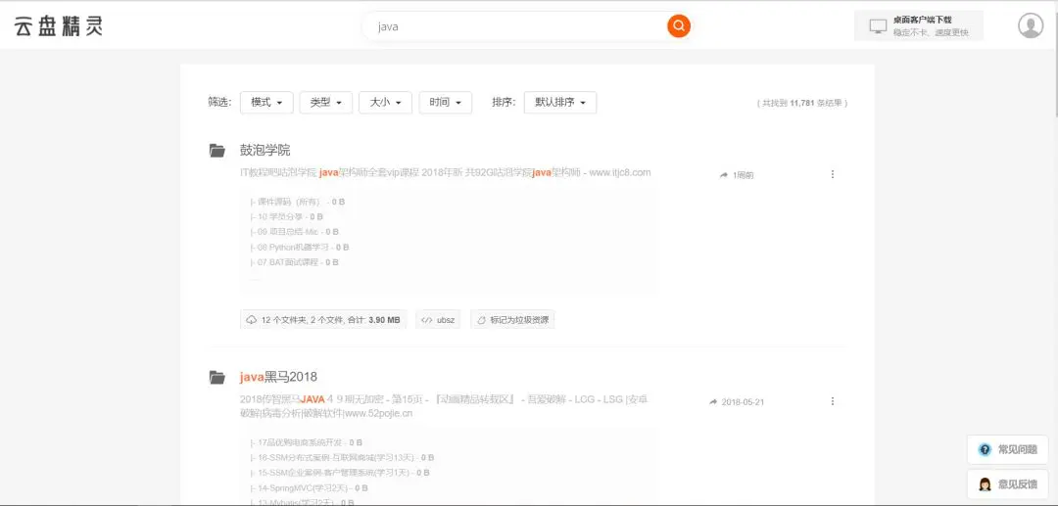Click 标记为垃圾资源 button
1058x506 pixels.
click(512, 320)
